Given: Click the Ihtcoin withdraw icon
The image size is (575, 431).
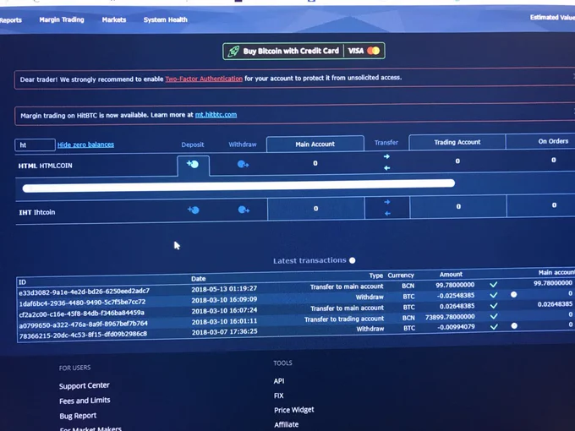Looking at the screenshot, I should 244,210.
